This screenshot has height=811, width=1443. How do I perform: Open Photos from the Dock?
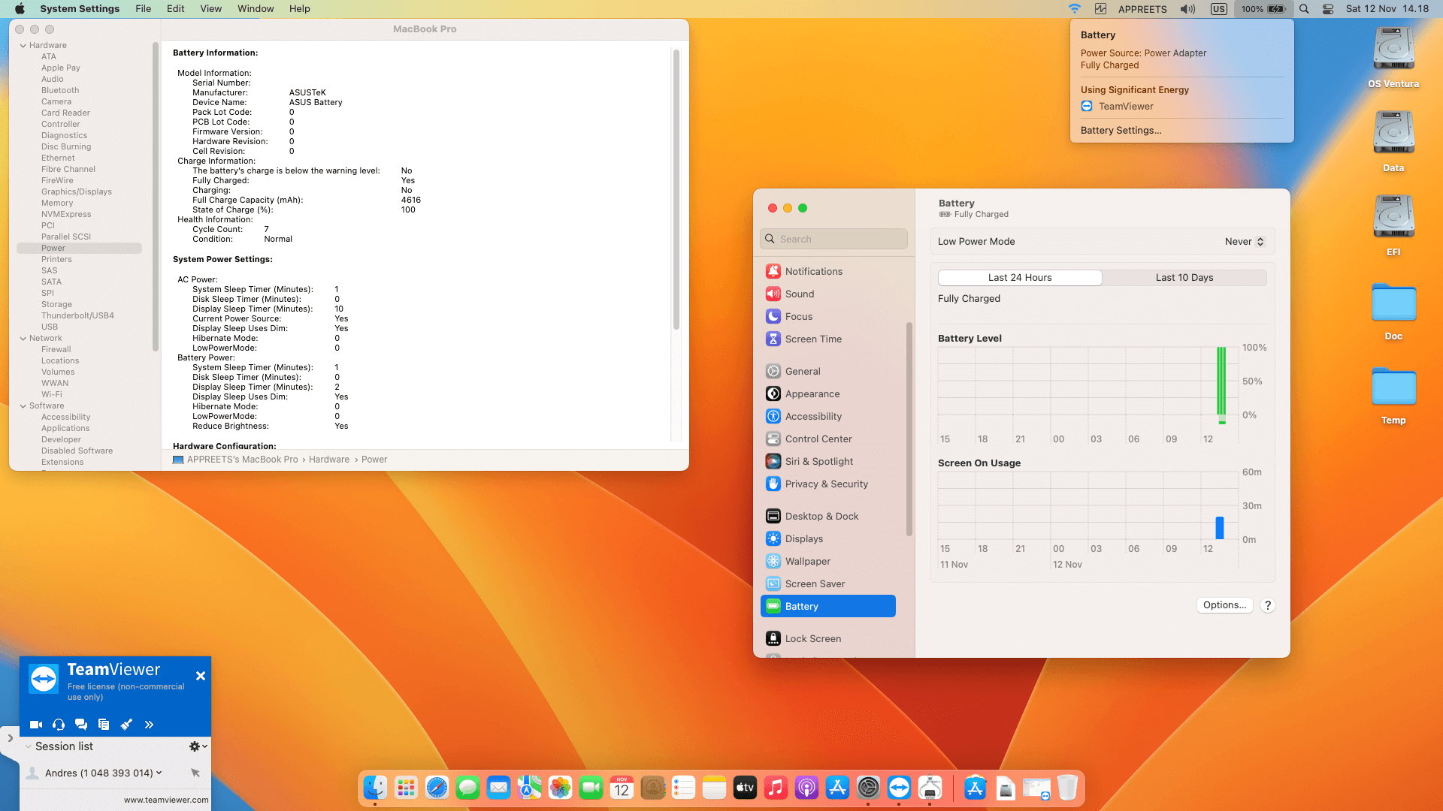tap(560, 788)
